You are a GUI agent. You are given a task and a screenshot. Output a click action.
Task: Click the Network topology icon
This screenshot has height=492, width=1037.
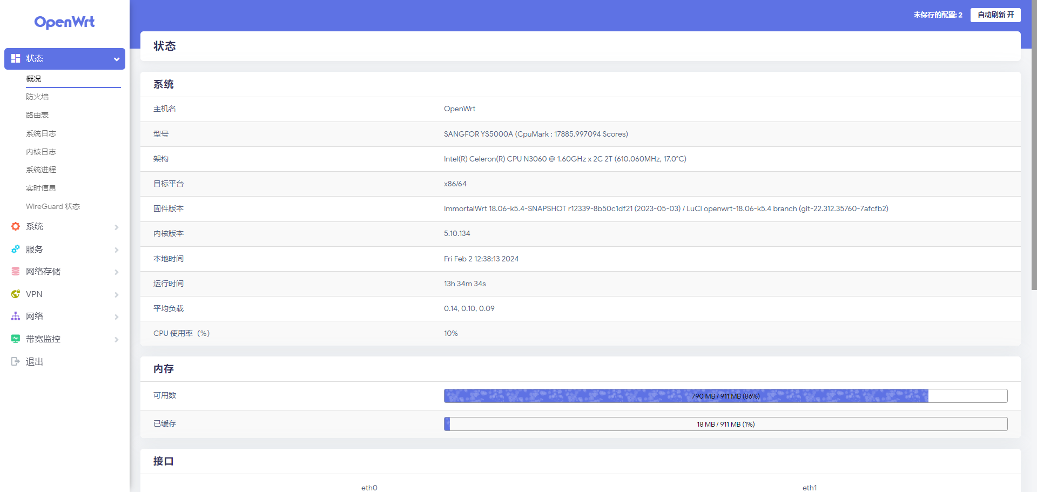tap(16, 316)
